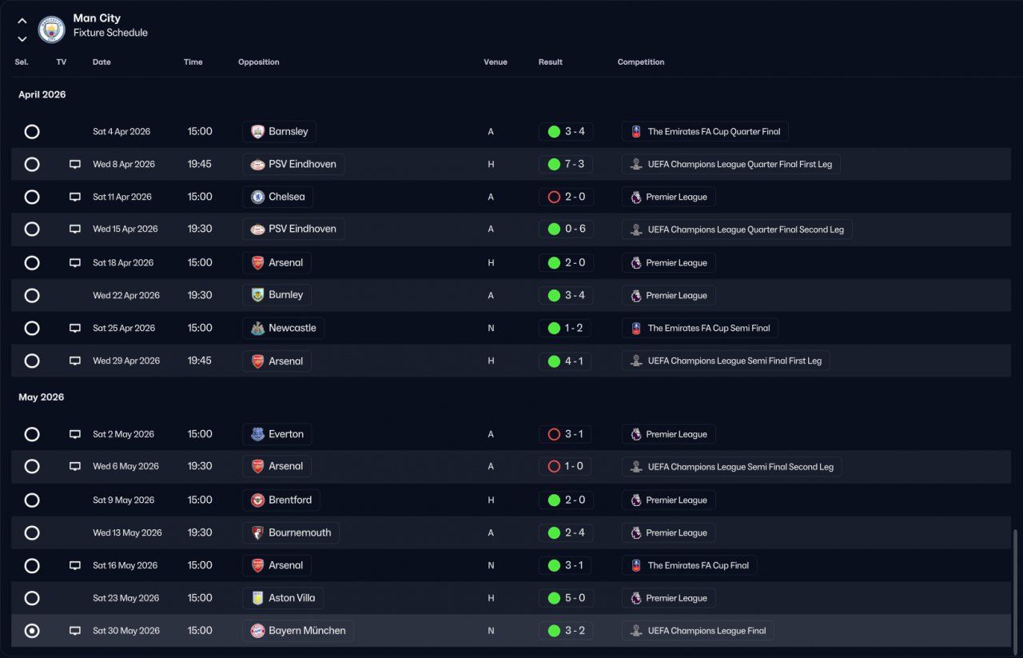1023x658 pixels.
Task: Select the radio button for the Everton fixture
Action: coord(32,434)
